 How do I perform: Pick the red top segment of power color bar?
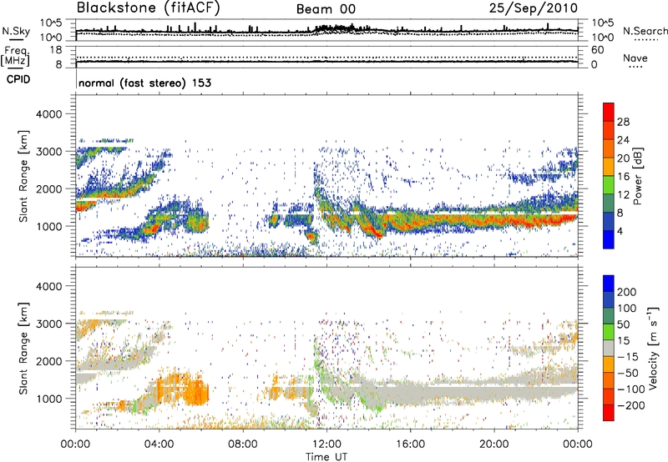[609, 113]
